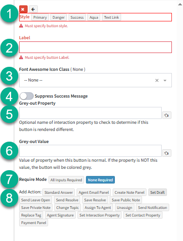Screen dimensions: 183x241
Task: Select the Text Link style
Action: (x=111, y=17)
